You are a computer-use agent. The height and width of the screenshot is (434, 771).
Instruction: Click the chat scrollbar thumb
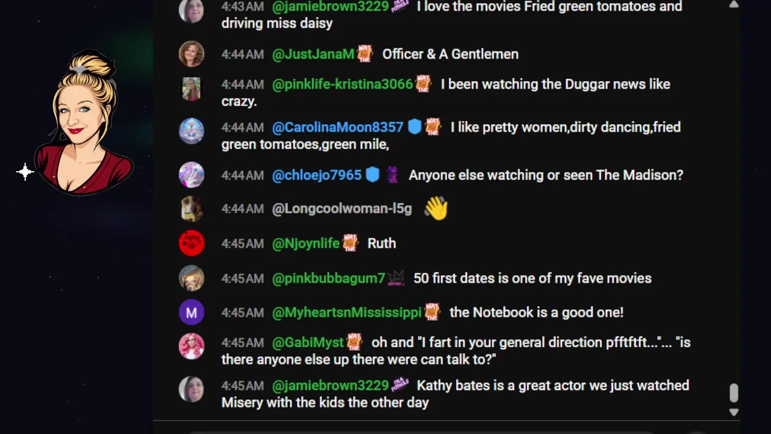click(x=734, y=393)
